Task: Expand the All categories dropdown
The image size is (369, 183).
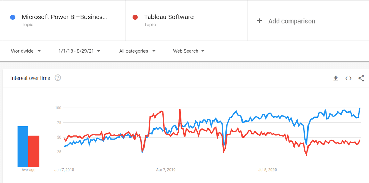Action: click(x=137, y=51)
